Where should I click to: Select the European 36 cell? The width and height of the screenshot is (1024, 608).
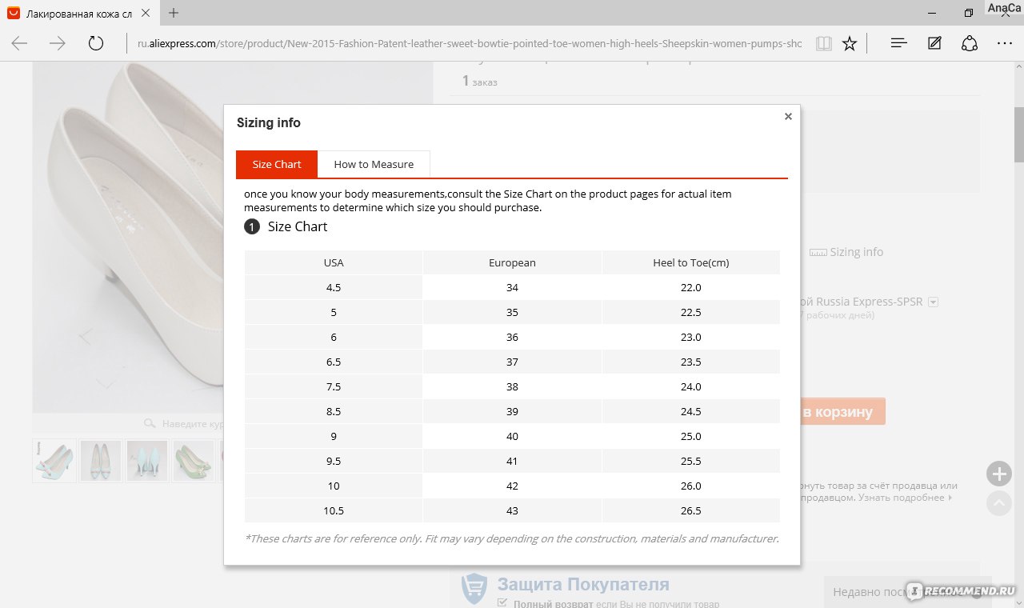pyautogui.click(x=512, y=337)
